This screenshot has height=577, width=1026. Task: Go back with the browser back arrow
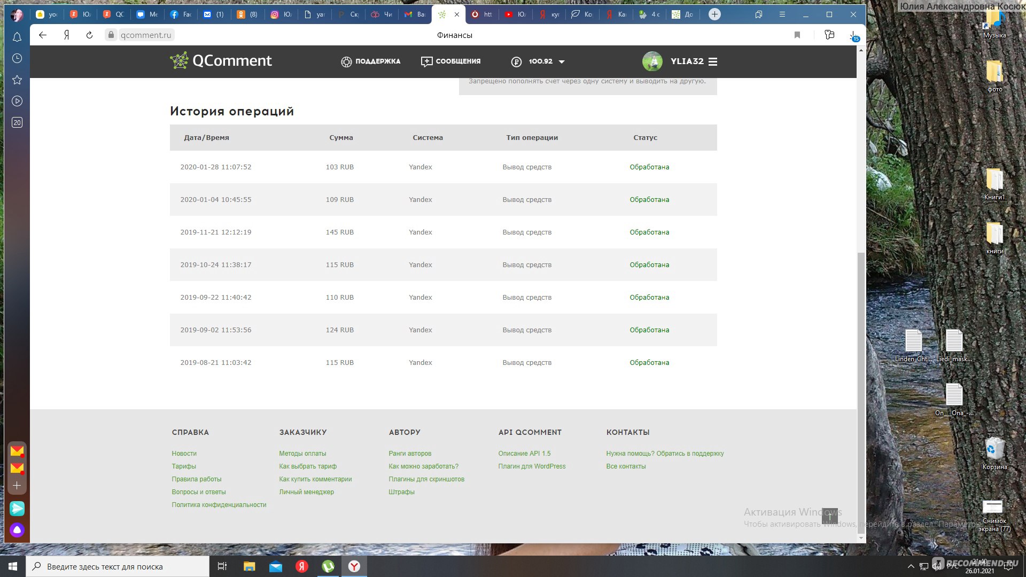click(x=43, y=35)
